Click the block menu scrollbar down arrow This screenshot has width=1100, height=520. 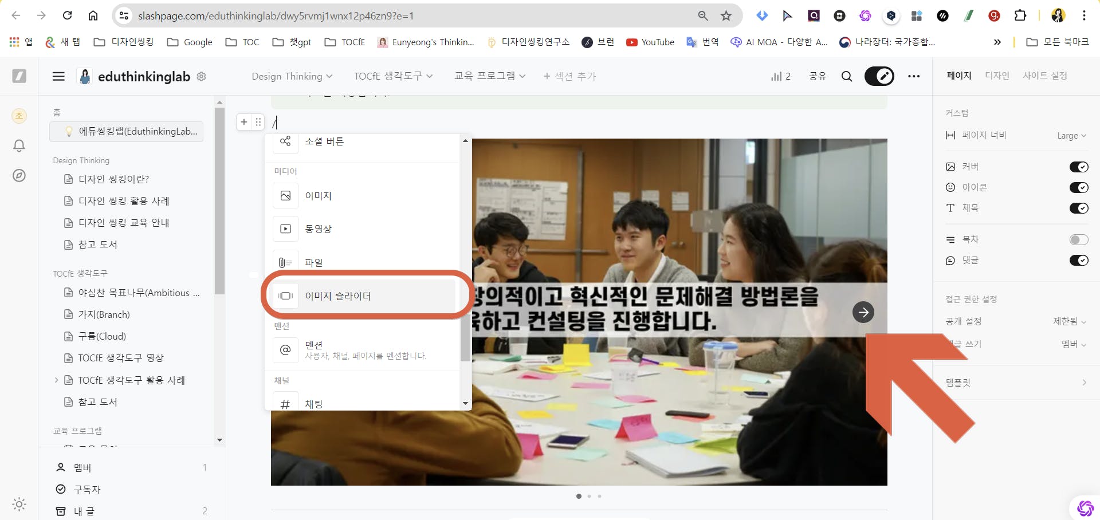pyautogui.click(x=465, y=404)
